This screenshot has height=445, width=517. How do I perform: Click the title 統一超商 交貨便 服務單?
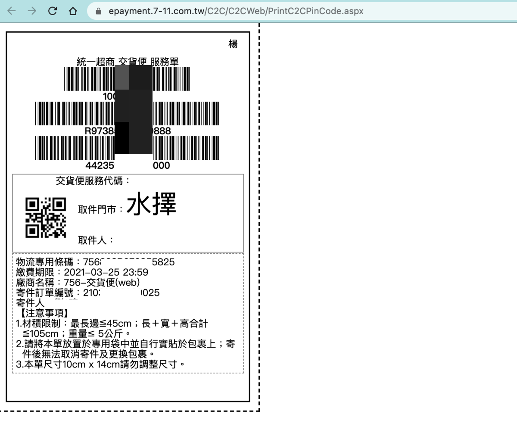click(128, 62)
